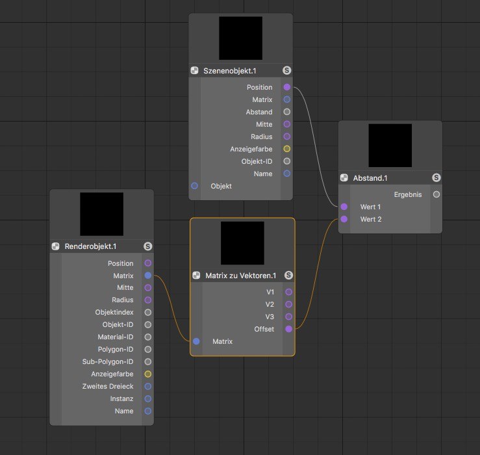
Task: Select the Abstand.1 preview thumbnail
Action: [390, 145]
